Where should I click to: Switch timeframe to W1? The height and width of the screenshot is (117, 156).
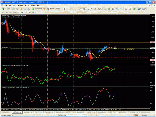click(x=30, y=12)
